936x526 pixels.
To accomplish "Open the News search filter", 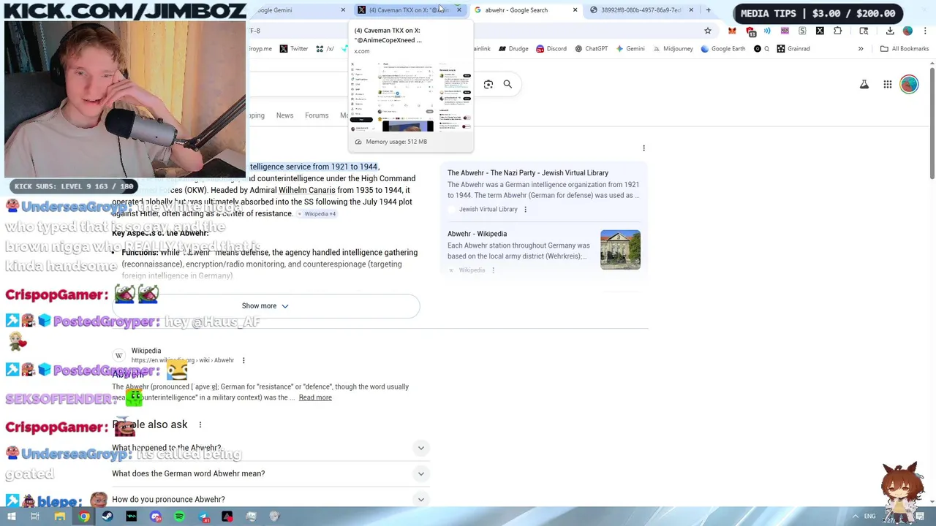I will point(284,115).
